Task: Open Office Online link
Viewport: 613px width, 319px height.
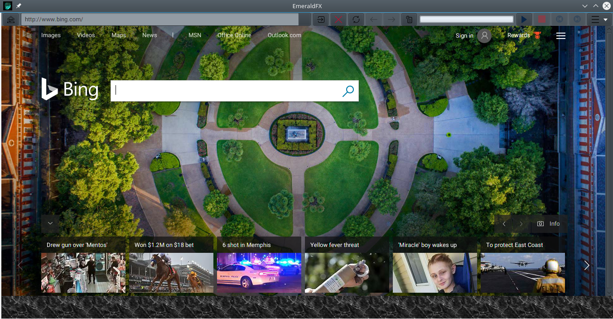Action: click(234, 35)
